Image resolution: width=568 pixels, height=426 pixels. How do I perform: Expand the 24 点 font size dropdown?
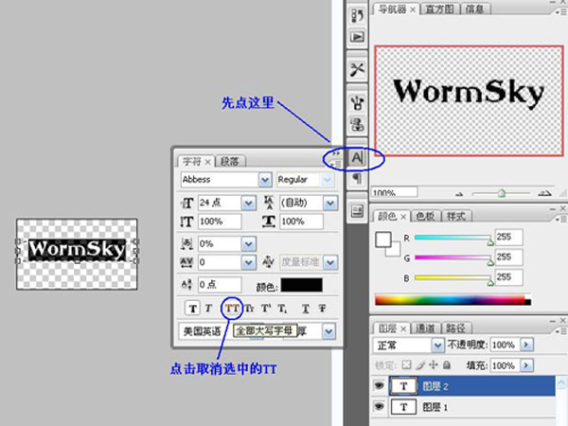point(248,203)
